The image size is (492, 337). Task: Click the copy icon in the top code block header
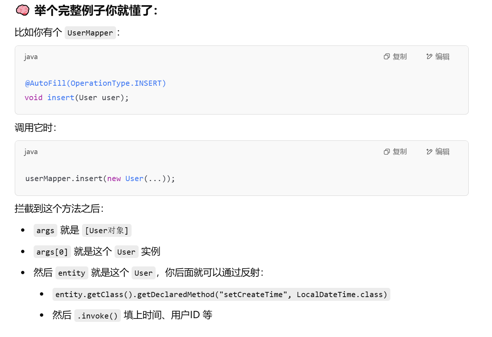[387, 56]
